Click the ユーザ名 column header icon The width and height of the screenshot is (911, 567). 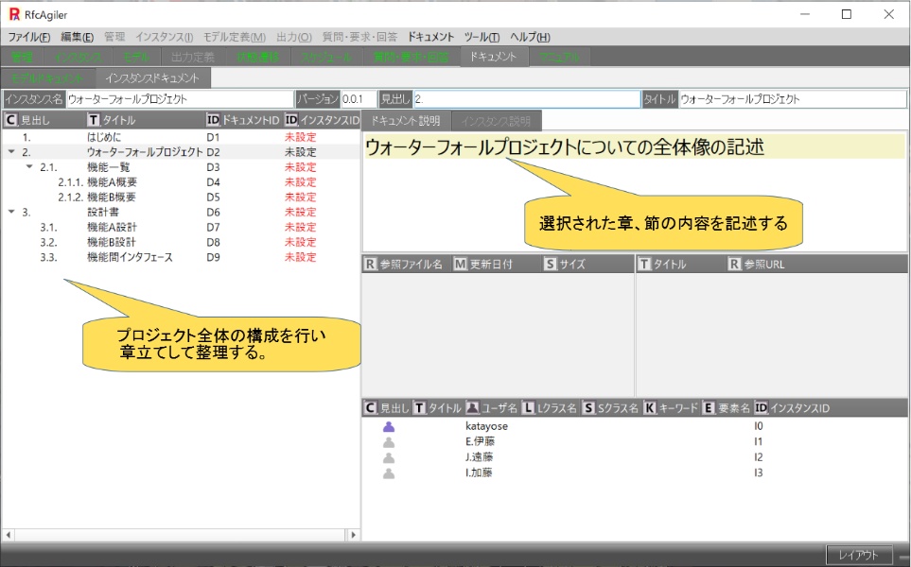coord(472,408)
